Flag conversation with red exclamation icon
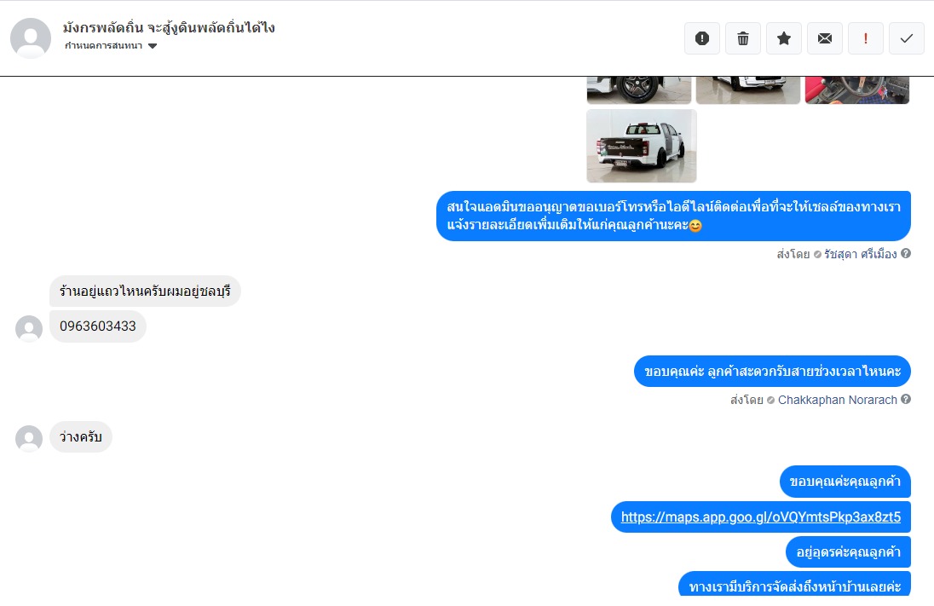 click(x=866, y=38)
